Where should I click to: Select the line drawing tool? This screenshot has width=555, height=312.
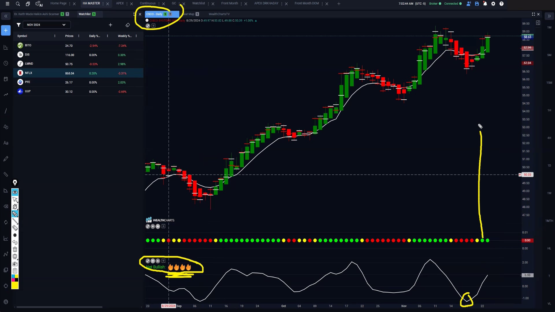coord(15,221)
